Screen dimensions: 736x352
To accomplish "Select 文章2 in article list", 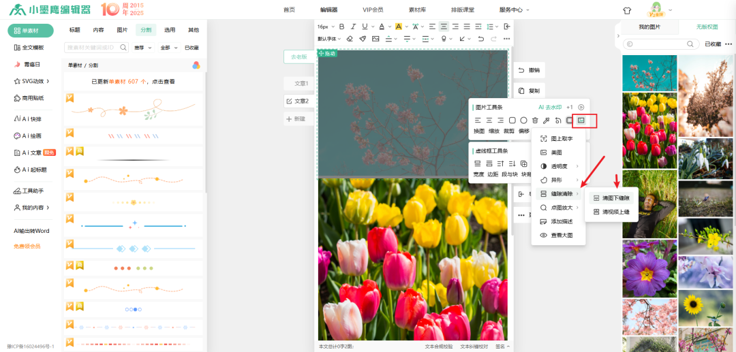I will click(x=298, y=101).
